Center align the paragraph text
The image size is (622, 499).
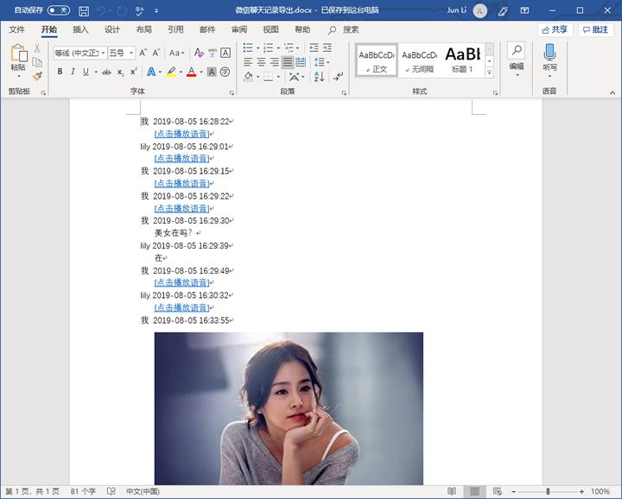[261, 62]
